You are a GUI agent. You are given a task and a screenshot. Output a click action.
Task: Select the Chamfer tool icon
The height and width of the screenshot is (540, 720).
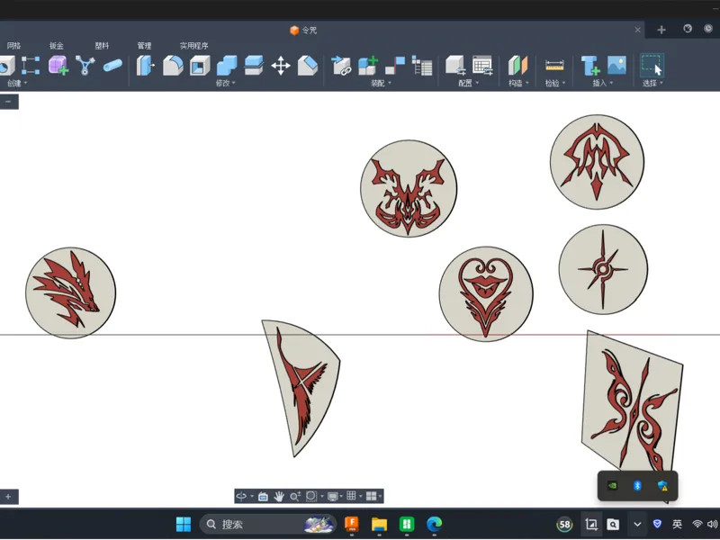[308, 65]
